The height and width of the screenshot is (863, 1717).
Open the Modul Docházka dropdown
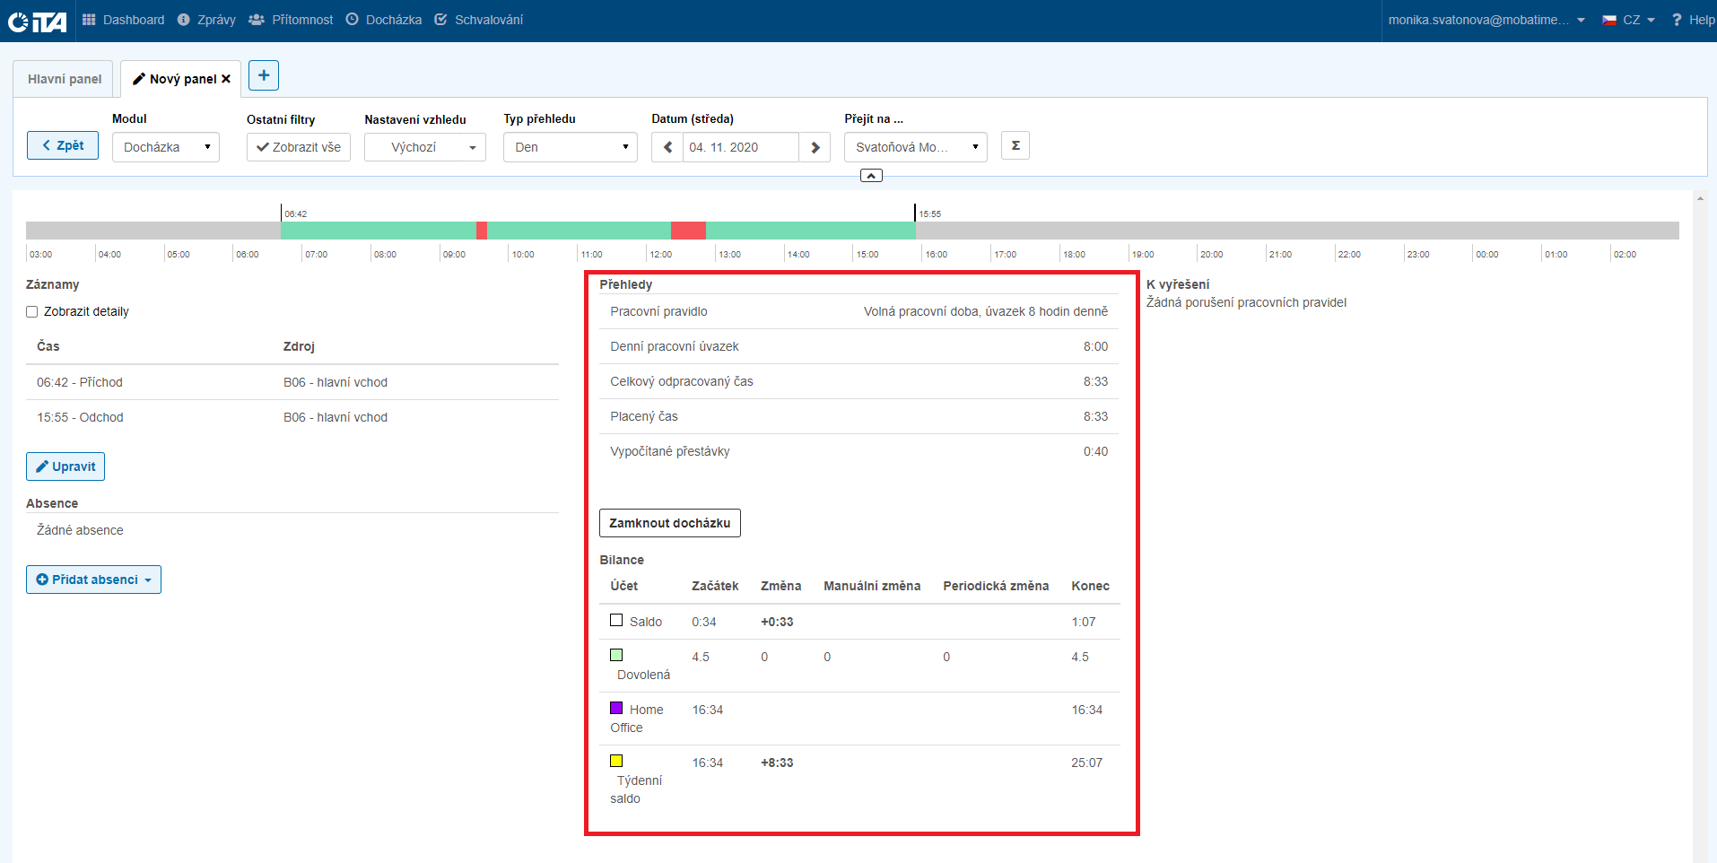click(x=166, y=147)
